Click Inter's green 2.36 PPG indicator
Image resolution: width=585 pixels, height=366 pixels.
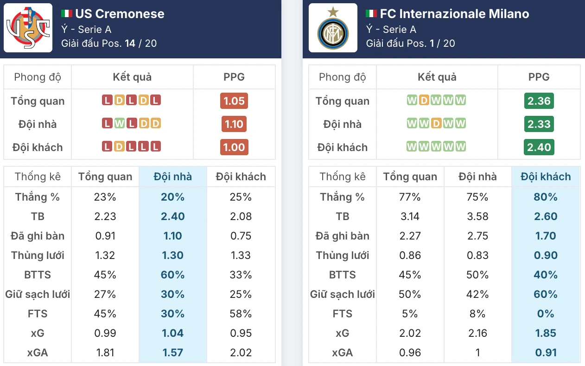point(539,101)
